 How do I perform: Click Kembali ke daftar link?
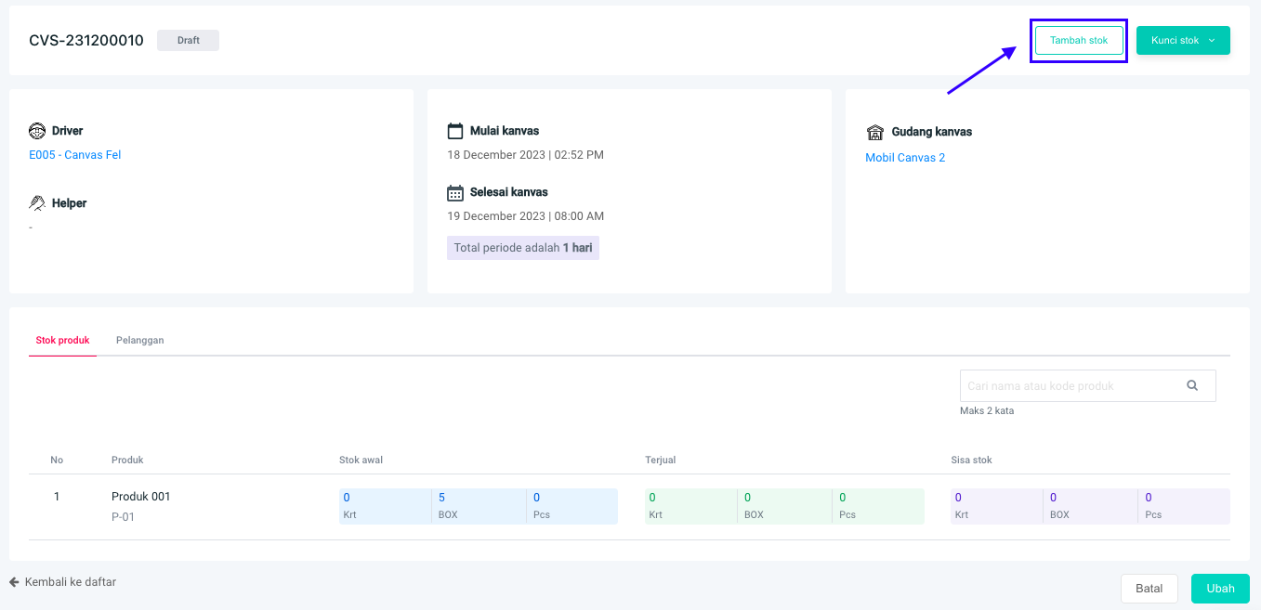71,582
